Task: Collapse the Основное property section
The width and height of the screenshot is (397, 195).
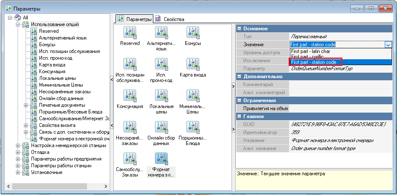Action: (239, 29)
